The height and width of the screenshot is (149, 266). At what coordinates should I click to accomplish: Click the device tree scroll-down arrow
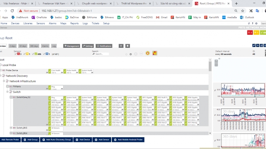coord(210,133)
